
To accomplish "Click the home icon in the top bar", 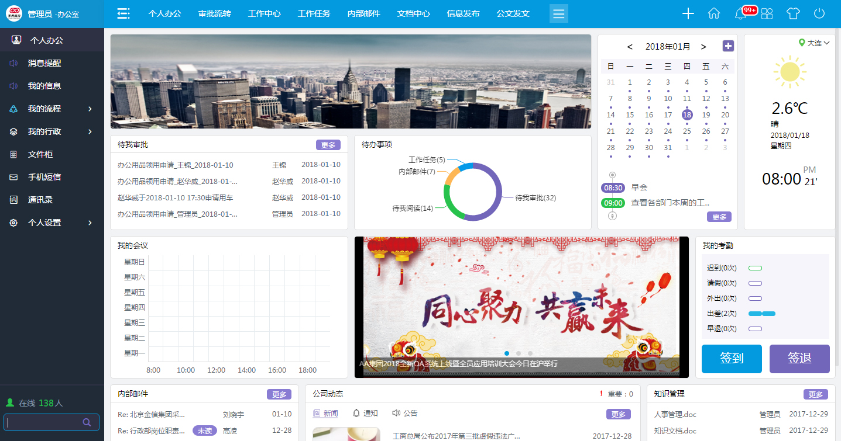I will [713, 12].
